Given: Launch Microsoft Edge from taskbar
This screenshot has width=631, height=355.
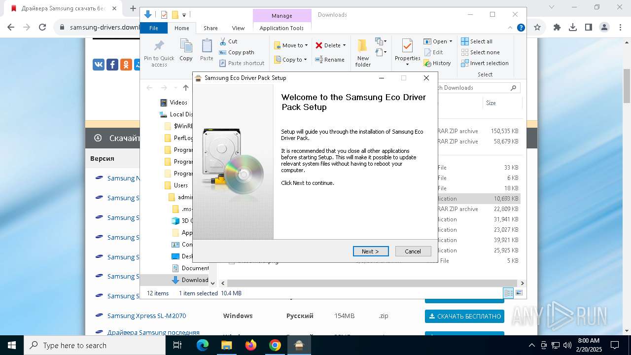Looking at the screenshot, I should click(x=203, y=345).
